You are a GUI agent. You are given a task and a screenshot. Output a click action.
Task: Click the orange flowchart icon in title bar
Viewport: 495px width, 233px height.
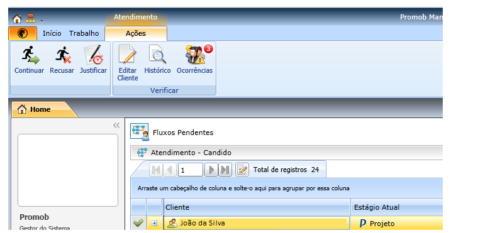pyautogui.click(x=31, y=18)
